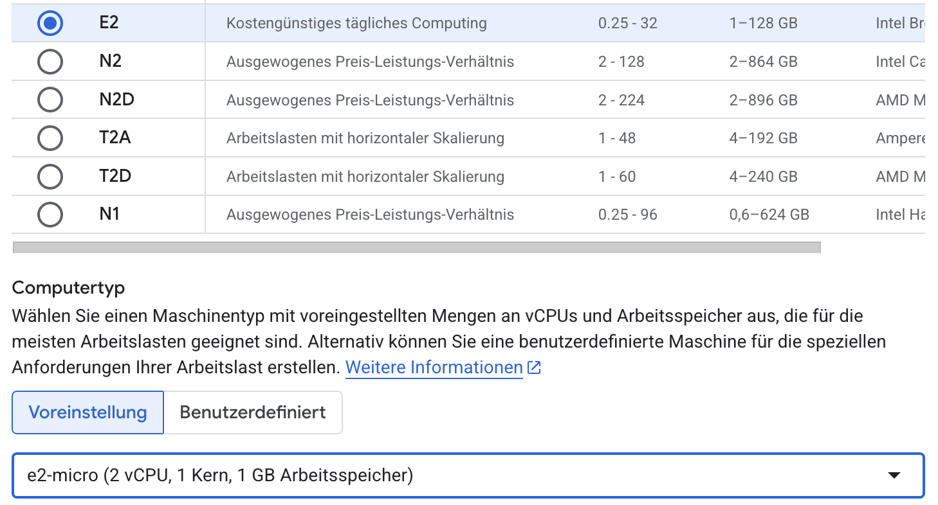Click the T2D vCPU range 1 - 60
This screenshot has width=938, height=505.
point(616,177)
